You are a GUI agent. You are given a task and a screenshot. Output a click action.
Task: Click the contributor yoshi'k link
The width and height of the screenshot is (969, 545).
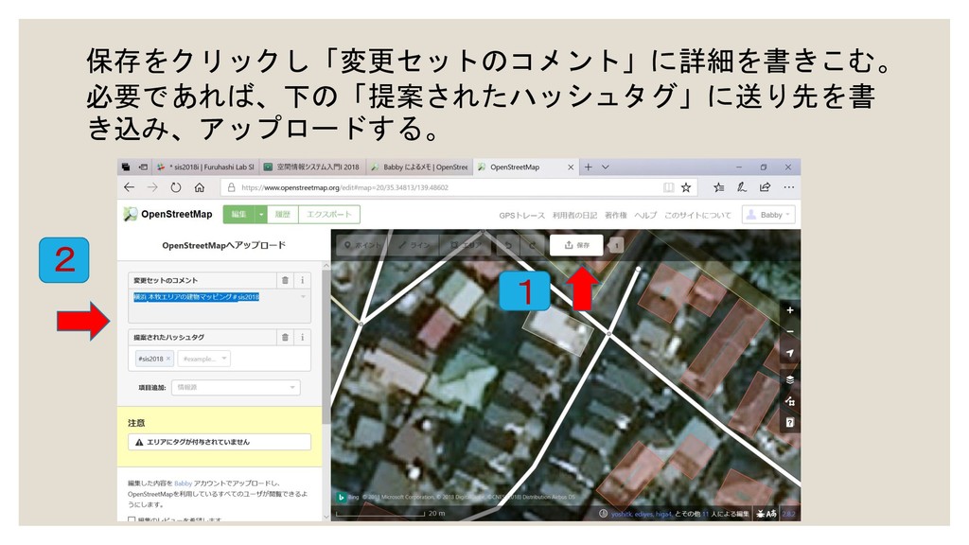click(x=620, y=514)
